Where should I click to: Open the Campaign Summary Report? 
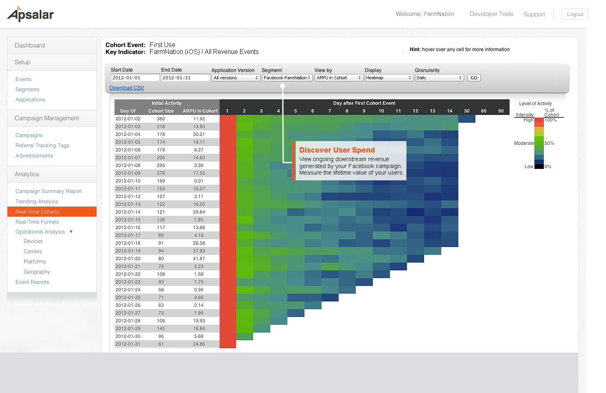[49, 191]
